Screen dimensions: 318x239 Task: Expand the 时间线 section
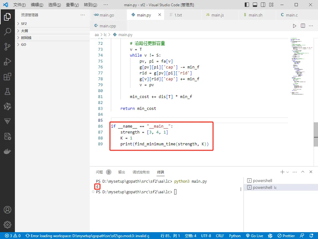click(52, 38)
